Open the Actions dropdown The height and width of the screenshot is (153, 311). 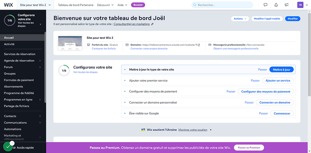(x=240, y=19)
